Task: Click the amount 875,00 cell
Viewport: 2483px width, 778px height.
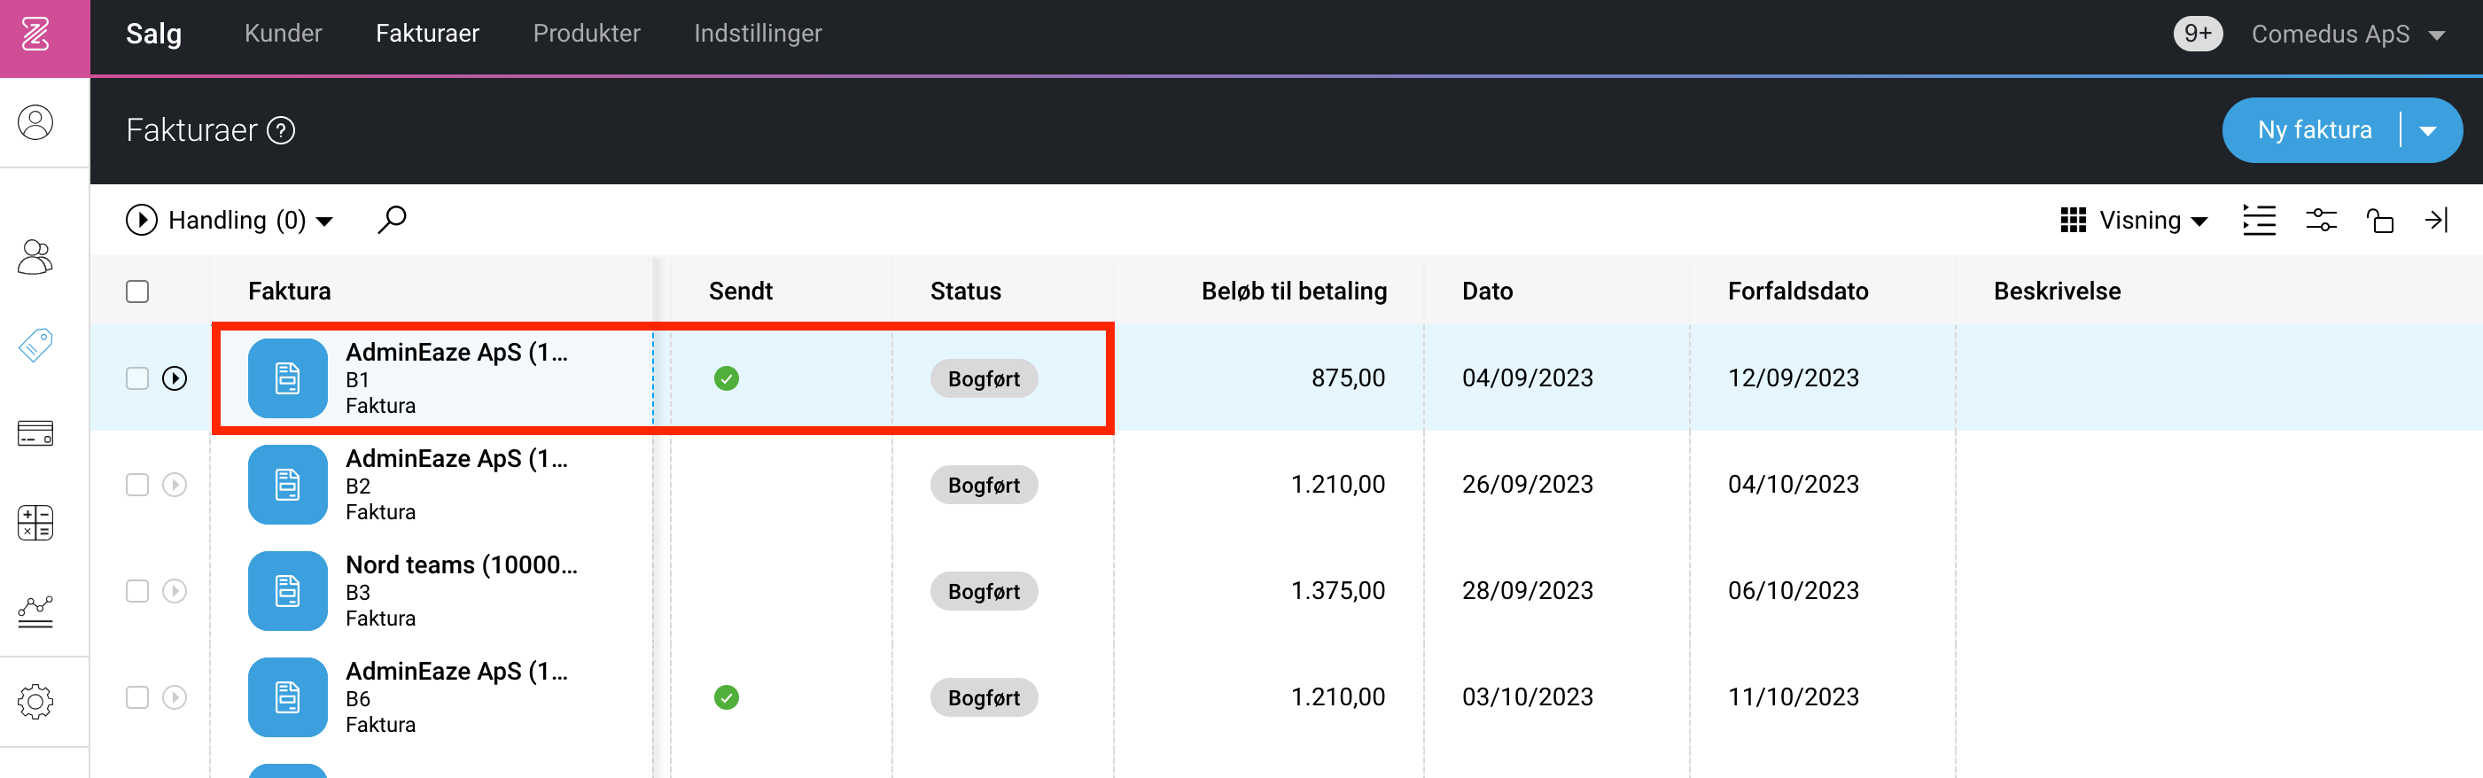Action: [1348, 377]
